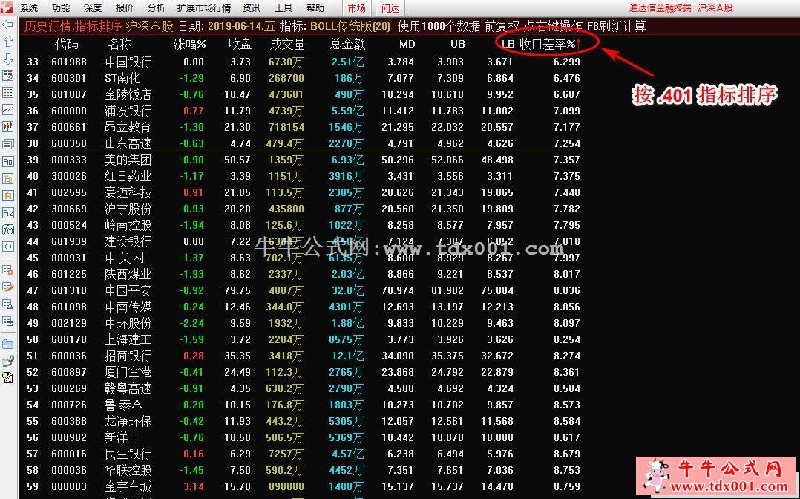Sort by the 成交量 column header
The width and height of the screenshot is (800, 499).
coord(287,44)
